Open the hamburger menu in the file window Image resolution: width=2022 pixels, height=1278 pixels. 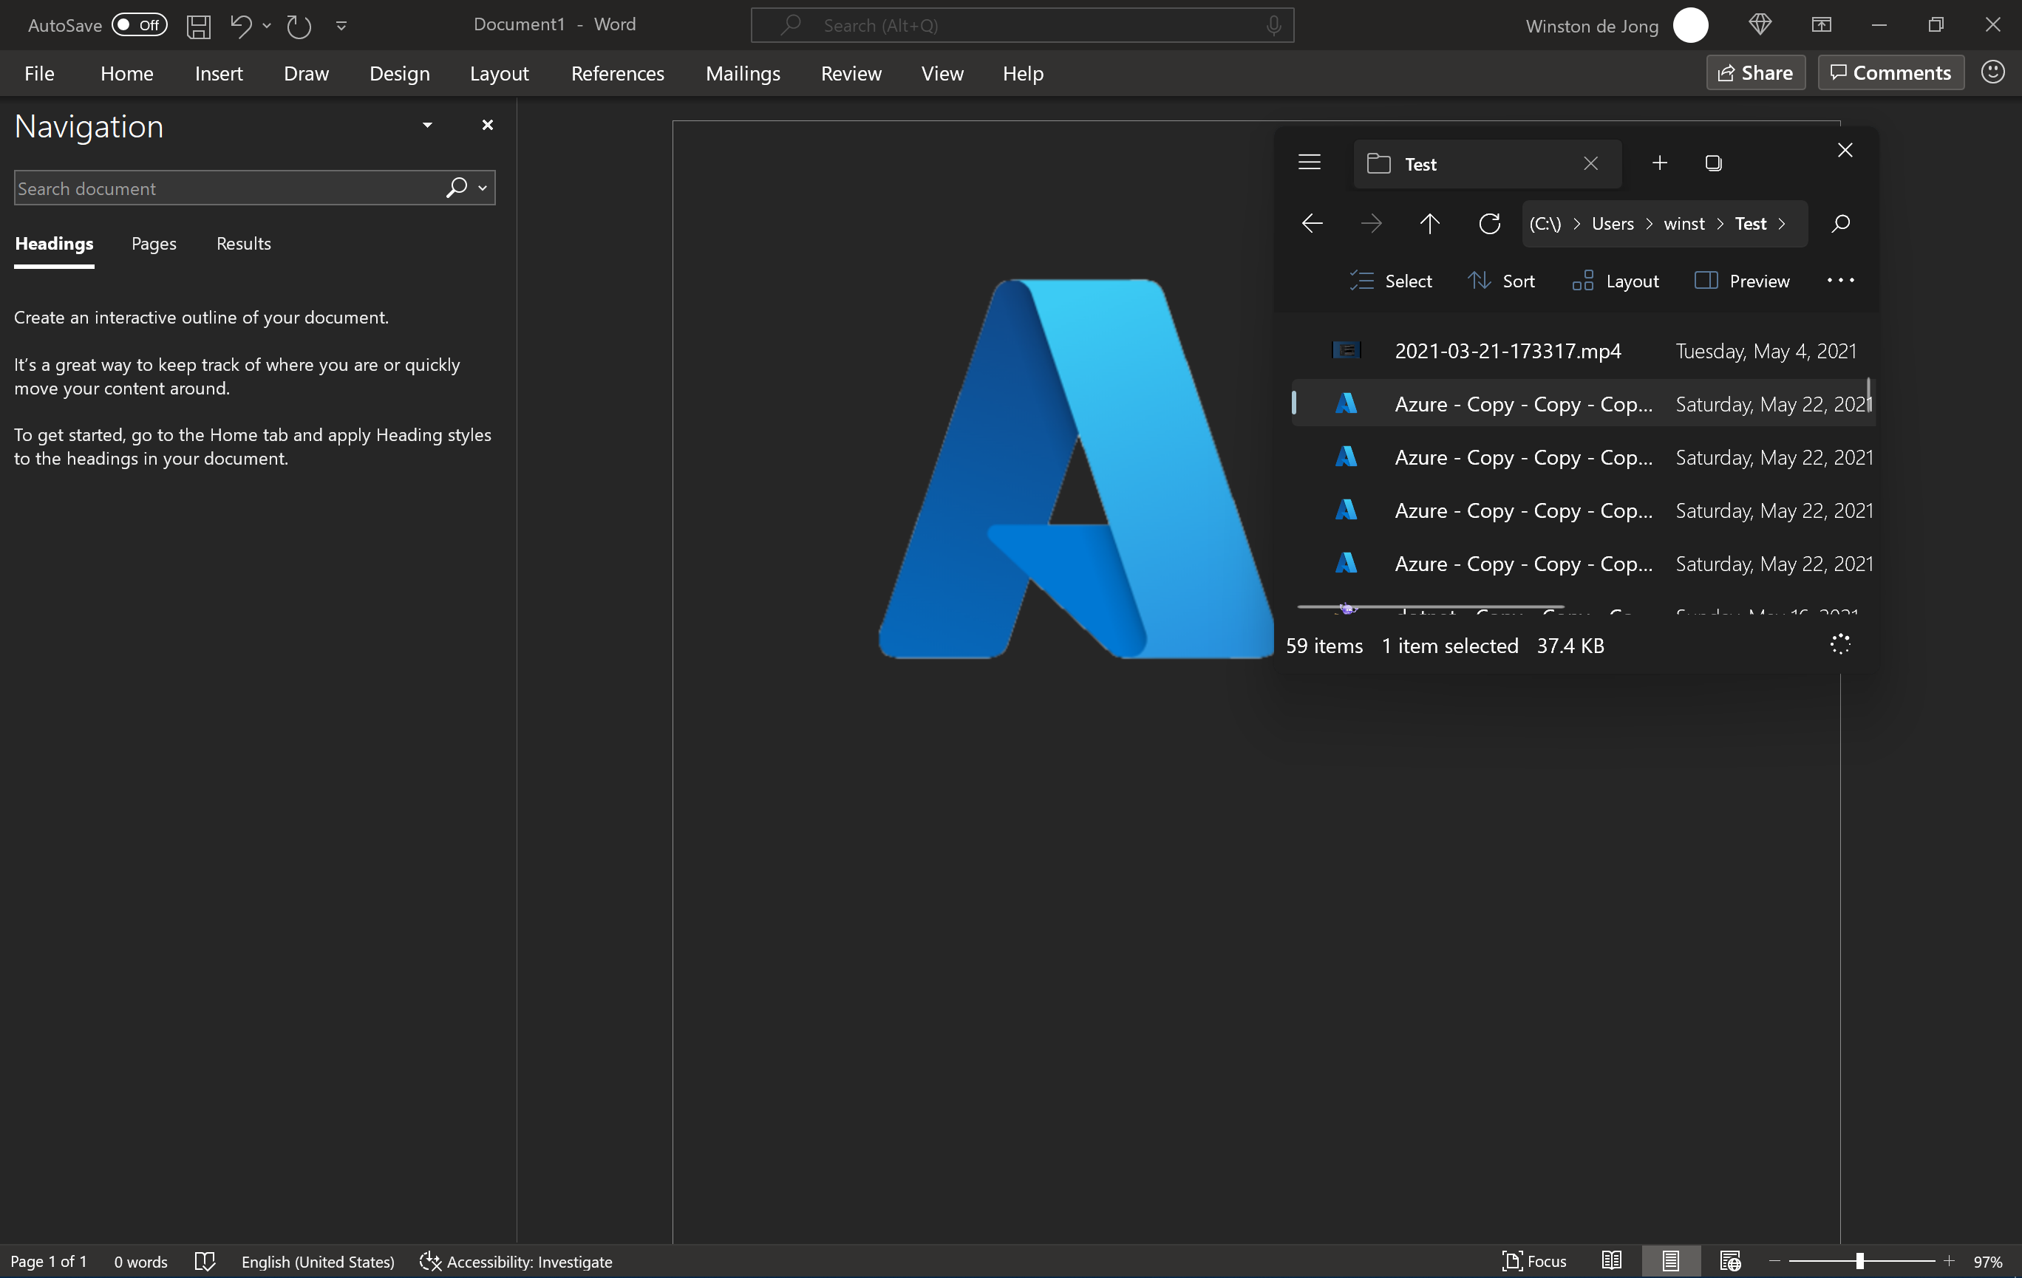coord(1309,163)
